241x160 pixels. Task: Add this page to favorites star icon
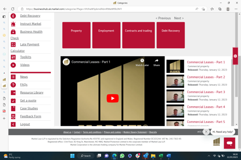click(x=203, y=9)
